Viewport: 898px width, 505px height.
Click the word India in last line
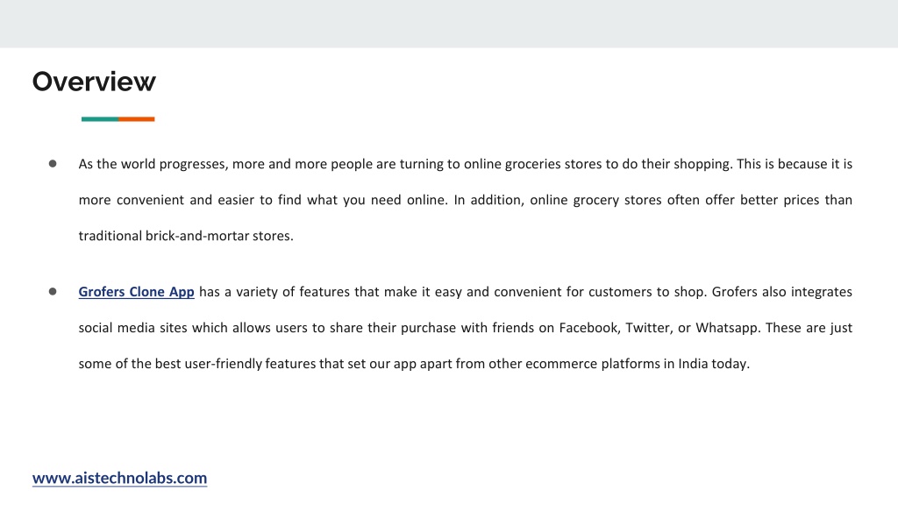[x=693, y=364]
